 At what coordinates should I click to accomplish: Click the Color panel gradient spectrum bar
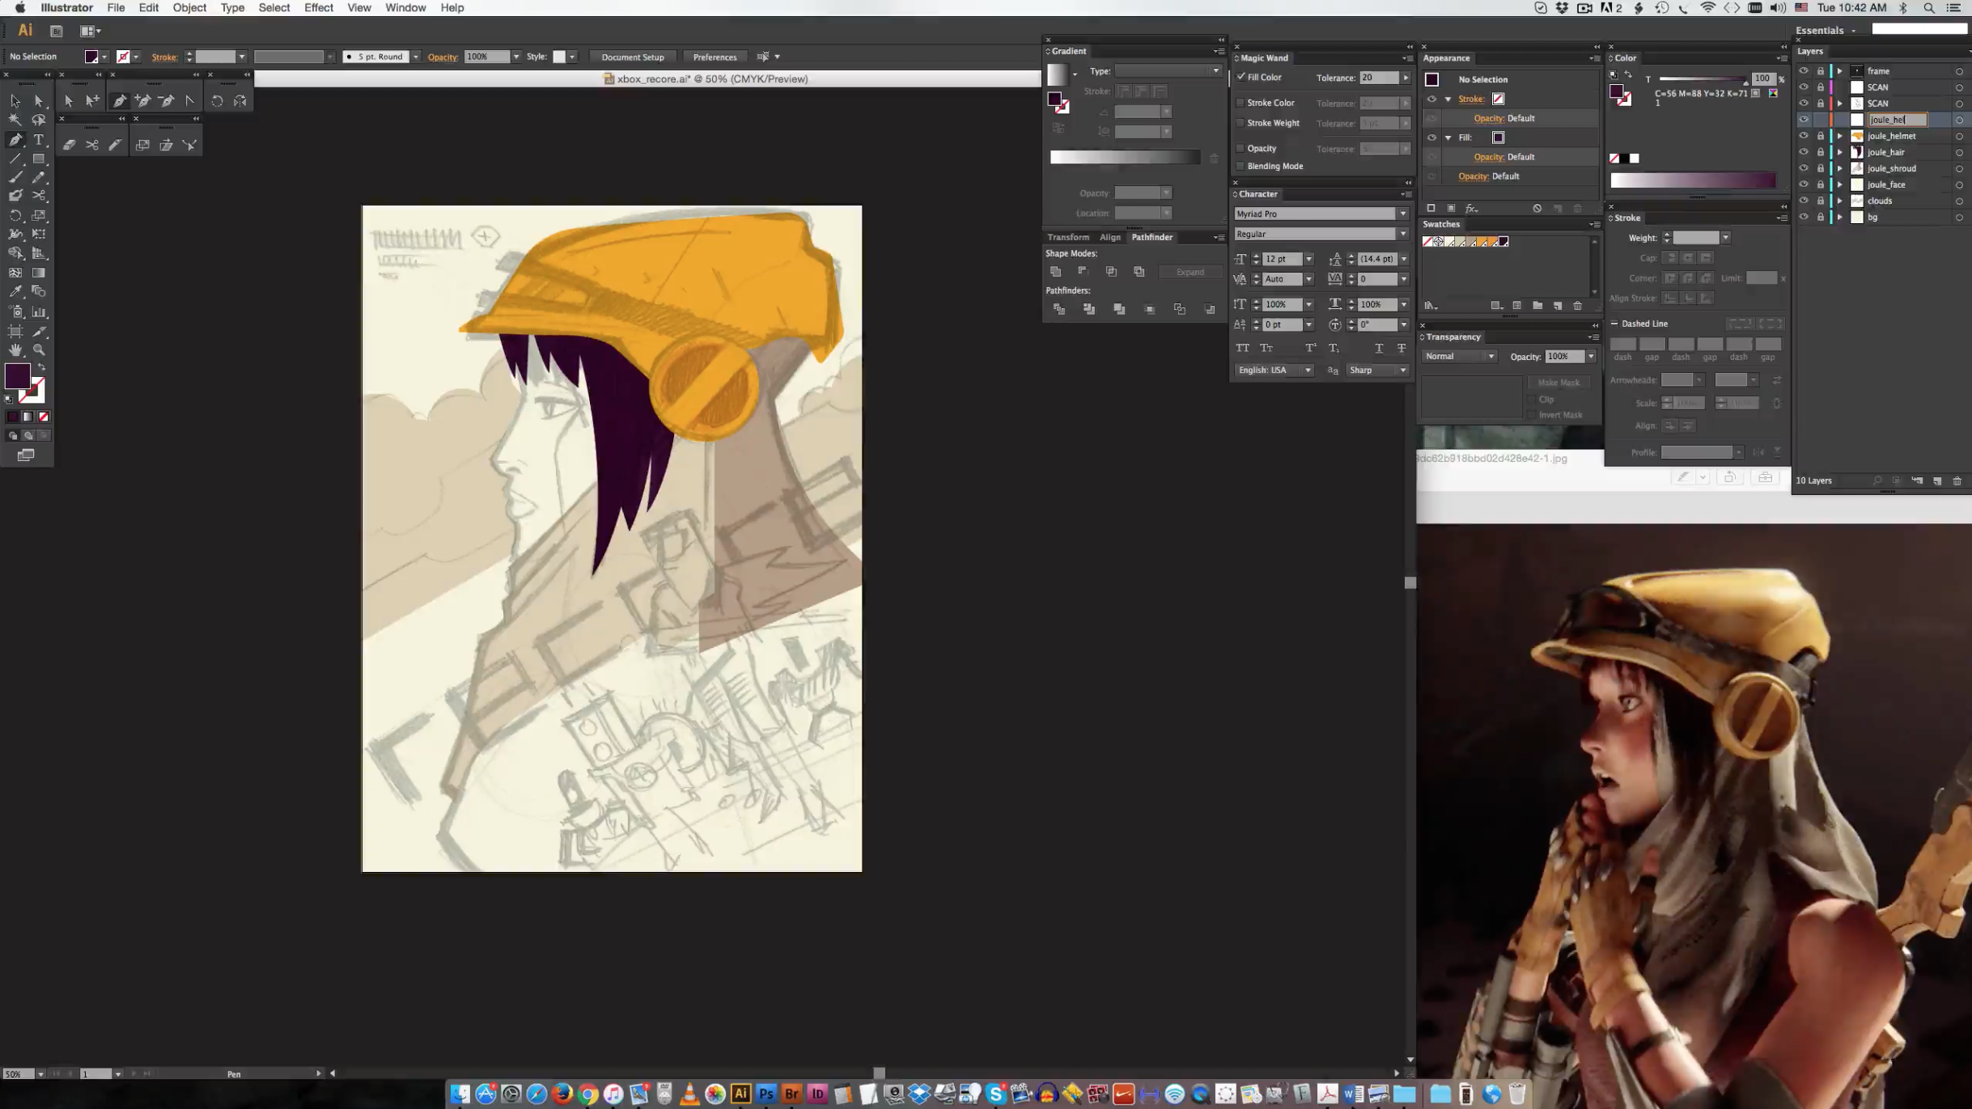click(x=1692, y=181)
